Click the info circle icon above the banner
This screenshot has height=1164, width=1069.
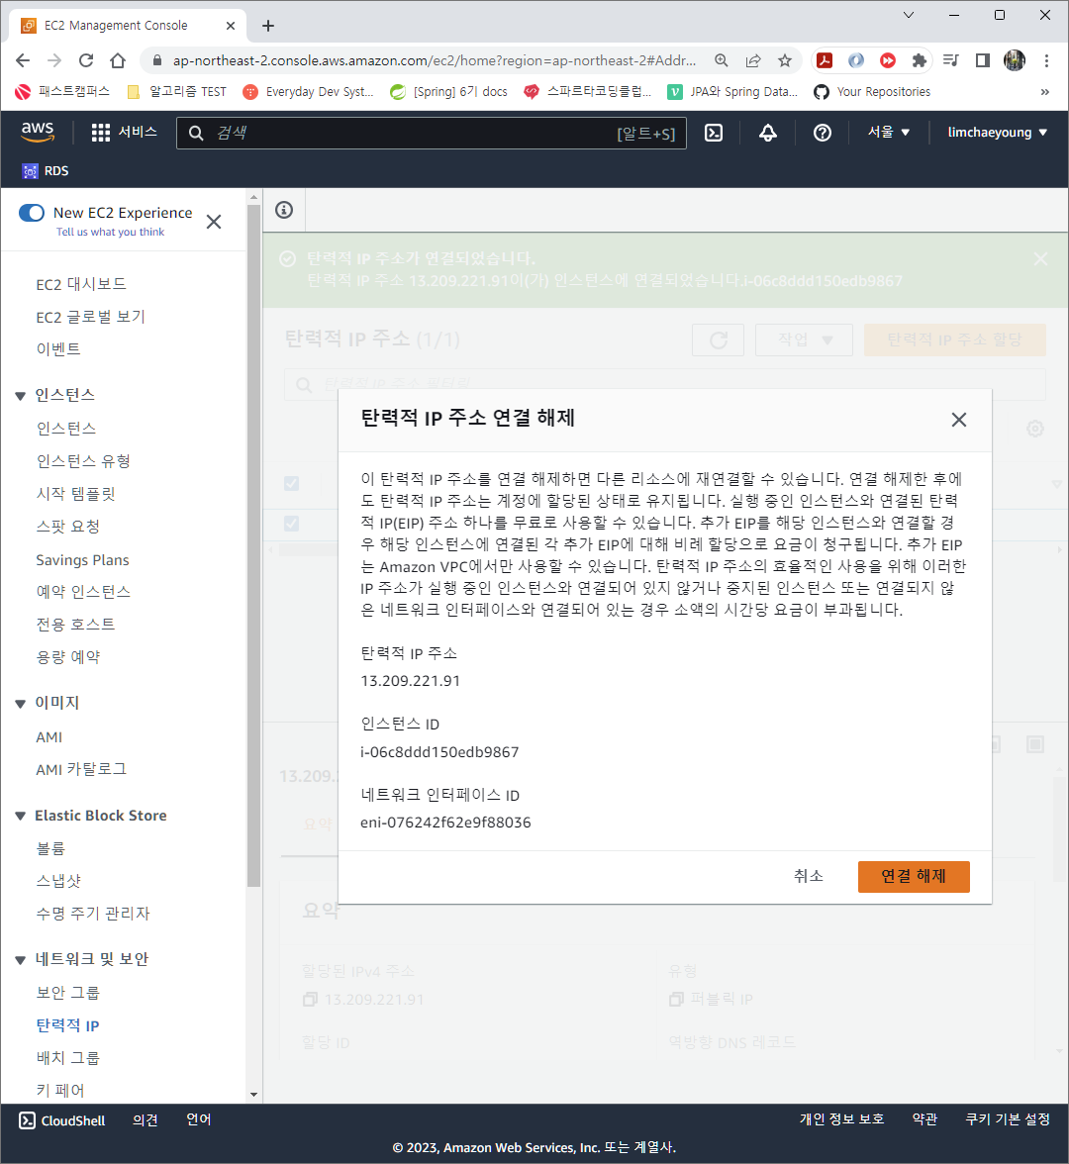[x=283, y=210]
